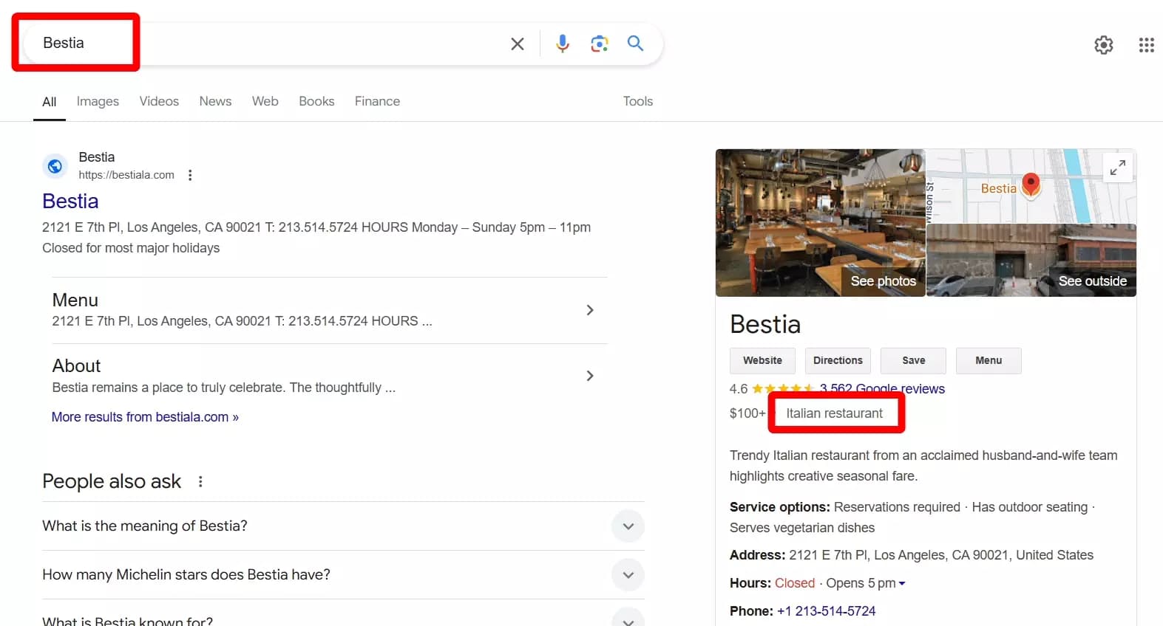Open the Tools options
1163x626 pixels.
pyautogui.click(x=637, y=101)
